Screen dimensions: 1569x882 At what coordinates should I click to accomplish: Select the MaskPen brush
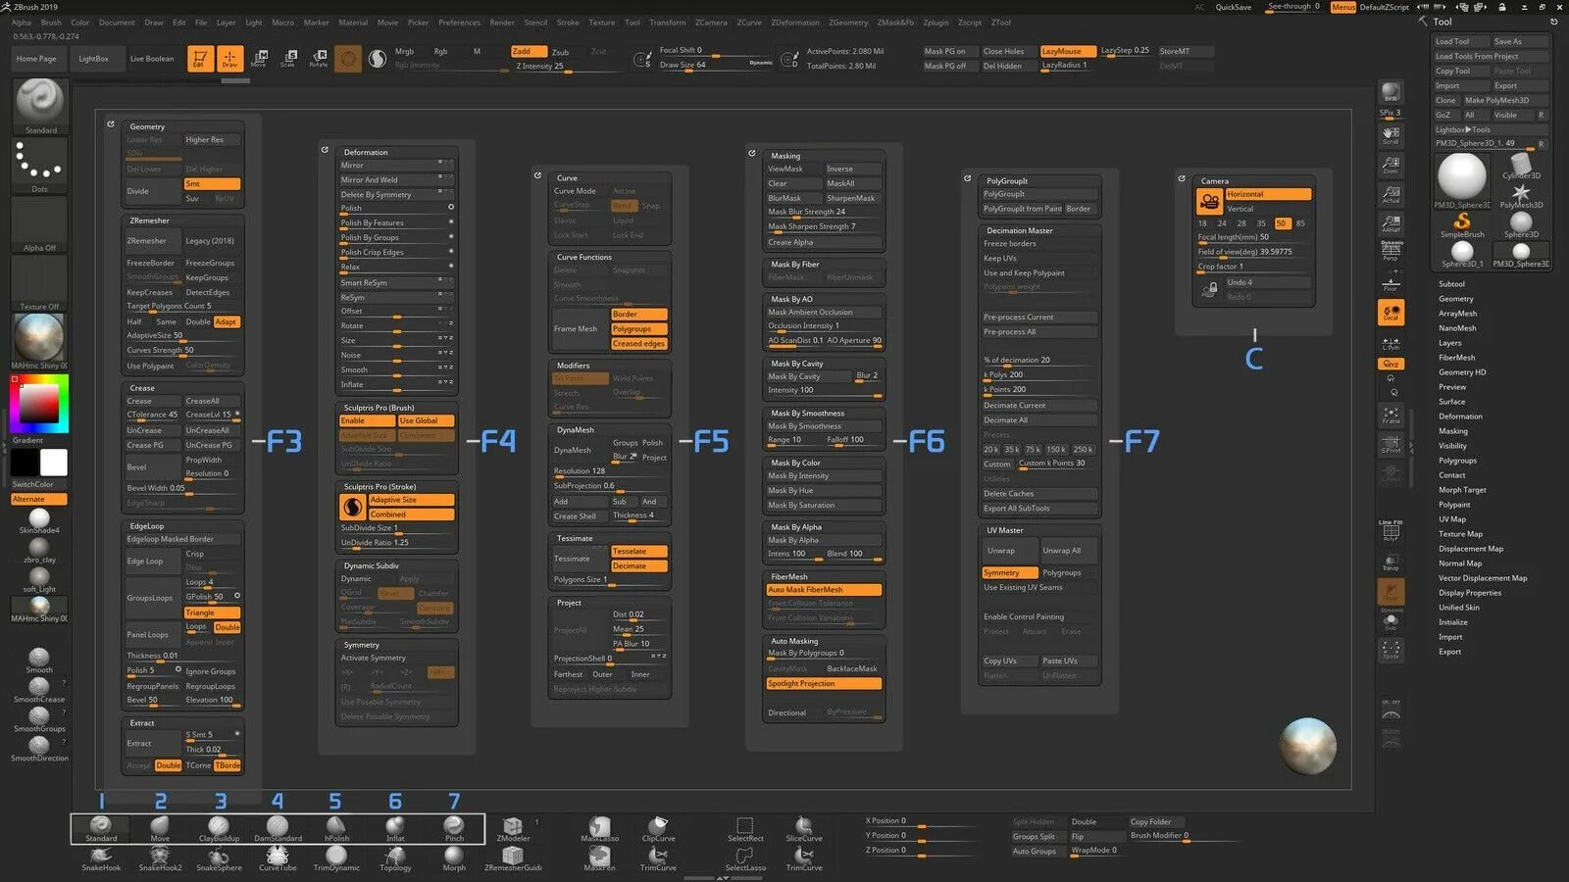click(x=599, y=859)
